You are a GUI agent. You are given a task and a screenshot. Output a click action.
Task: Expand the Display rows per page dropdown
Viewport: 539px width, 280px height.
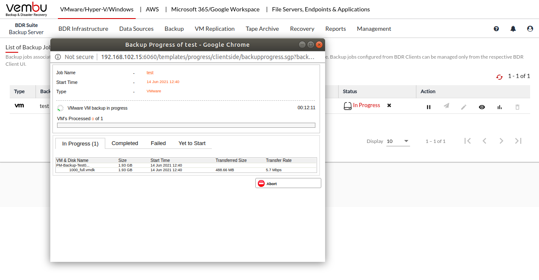[398, 141]
